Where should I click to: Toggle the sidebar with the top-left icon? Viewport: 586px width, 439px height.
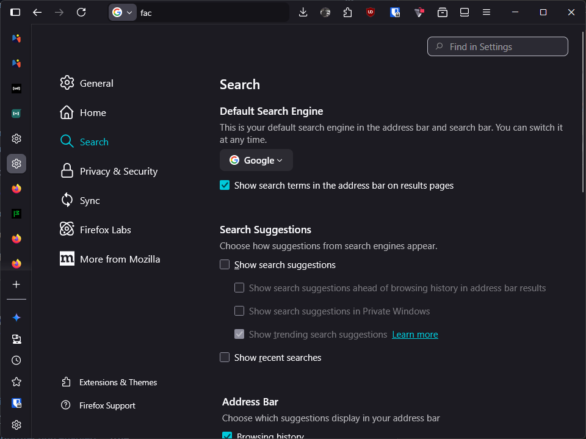[15, 12]
